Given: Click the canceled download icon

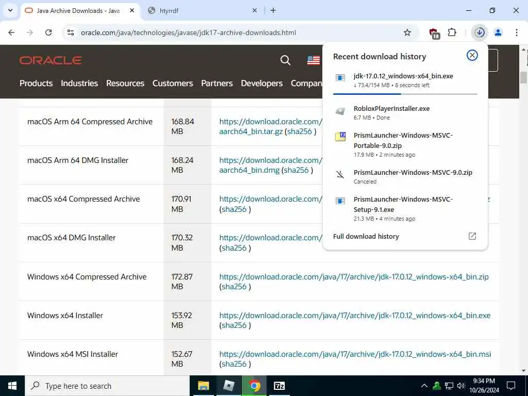Looking at the screenshot, I should click(x=340, y=174).
